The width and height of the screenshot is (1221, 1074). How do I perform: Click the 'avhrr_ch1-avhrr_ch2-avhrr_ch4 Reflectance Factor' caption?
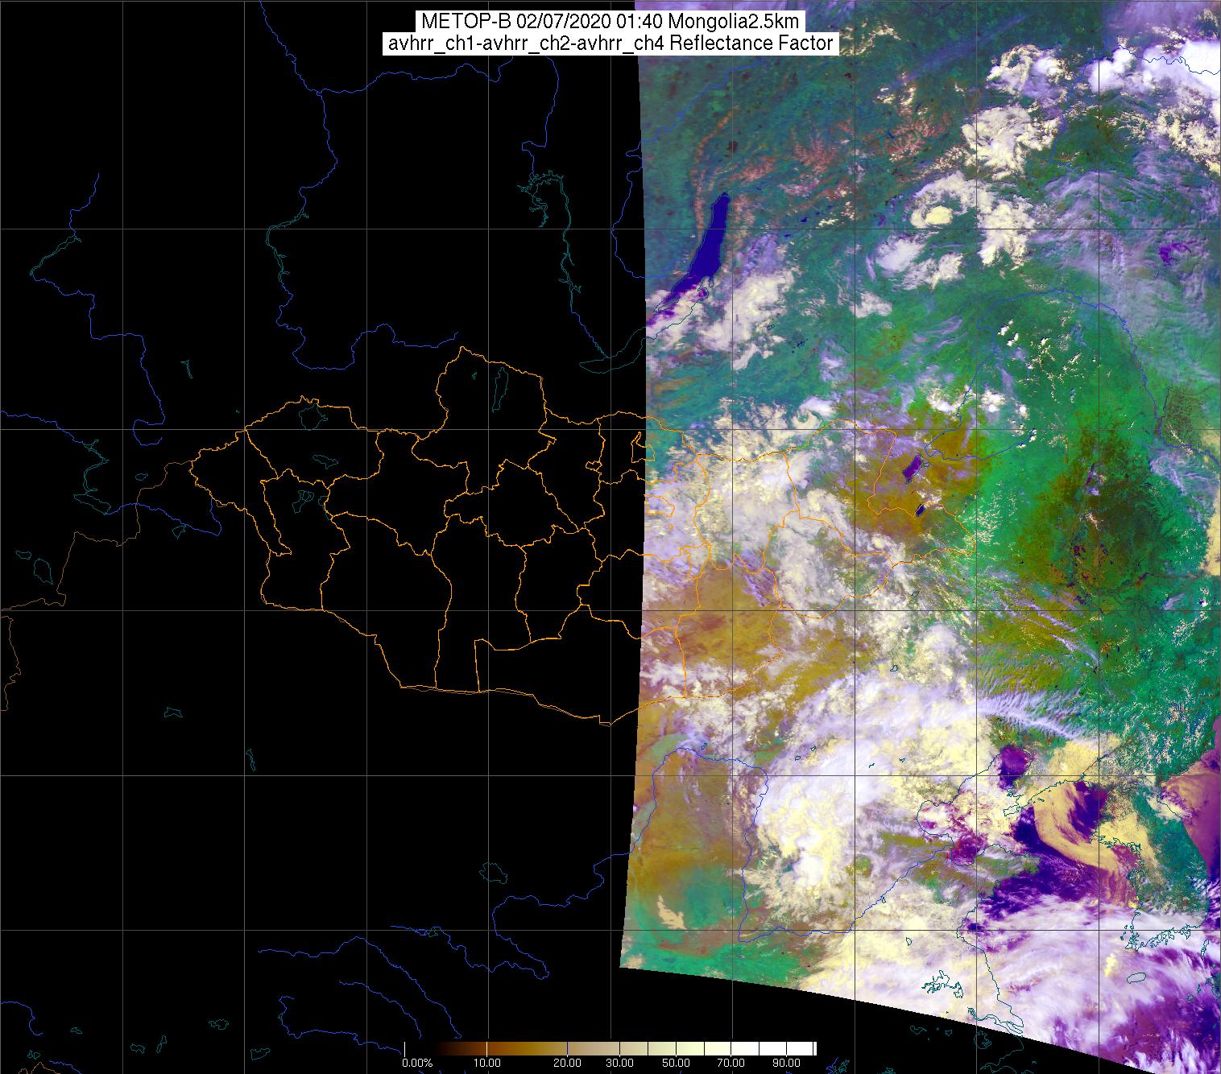[610, 43]
